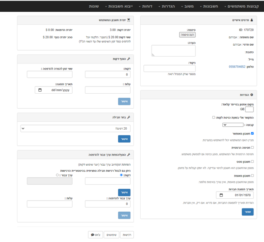Open the משוב menu
Viewport: 264px width, 242px height.
(x=187, y=6)
